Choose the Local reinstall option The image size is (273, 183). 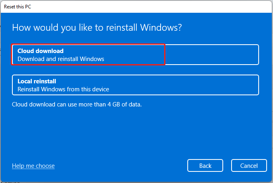(135, 85)
